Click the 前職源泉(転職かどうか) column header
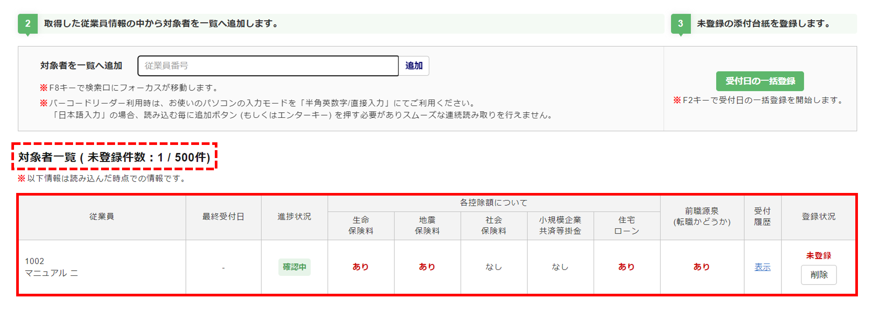Screen dimensions: 875x313 coord(702,217)
